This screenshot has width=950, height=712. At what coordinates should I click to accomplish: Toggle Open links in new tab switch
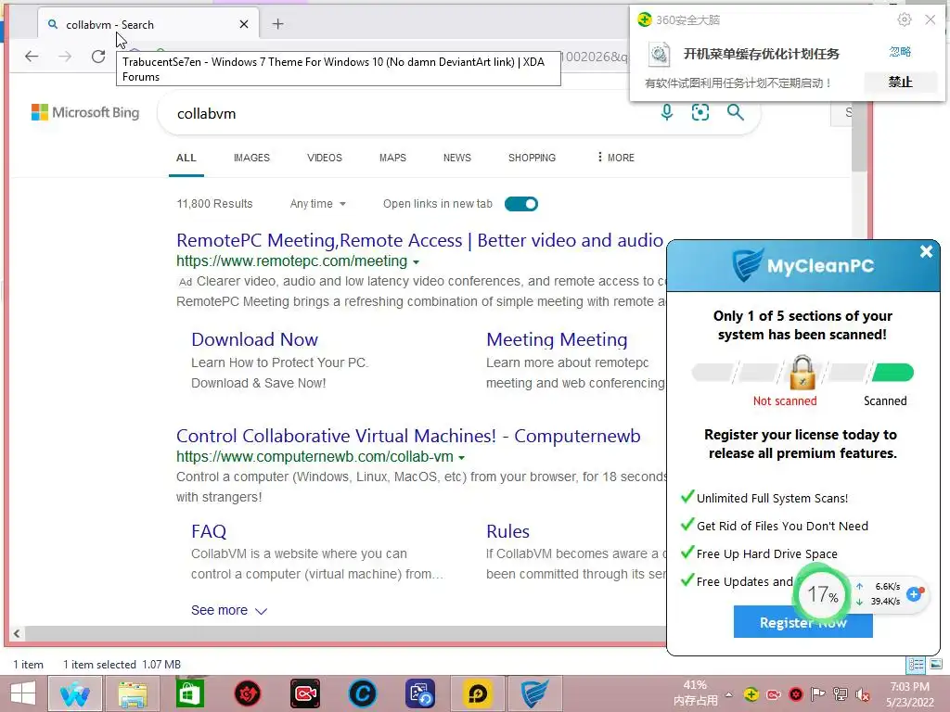pos(521,204)
